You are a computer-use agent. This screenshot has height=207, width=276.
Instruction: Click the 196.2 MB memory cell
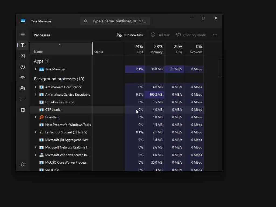click(x=155, y=95)
